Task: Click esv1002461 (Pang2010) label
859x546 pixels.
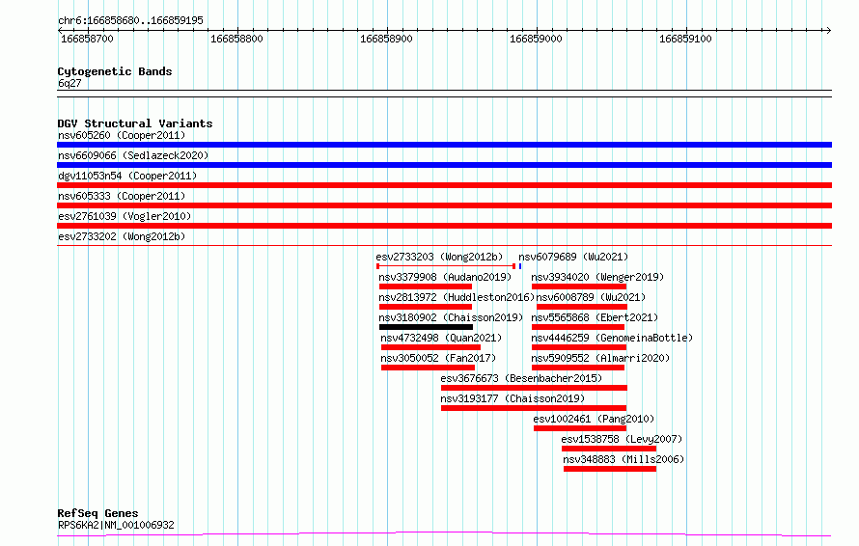Action: [x=594, y=419]
